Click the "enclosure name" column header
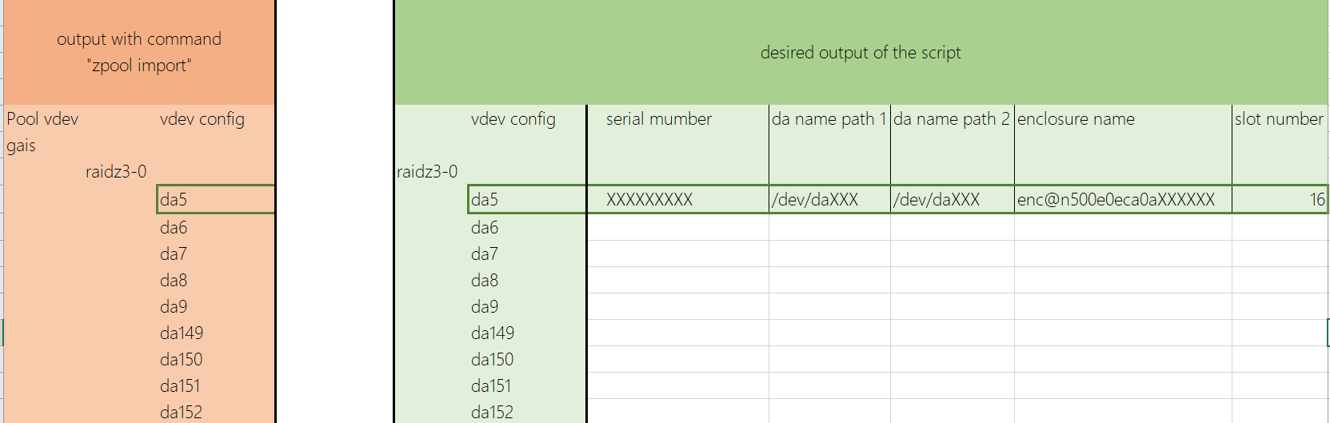 pyautogui.click(x=1076, y=119)
